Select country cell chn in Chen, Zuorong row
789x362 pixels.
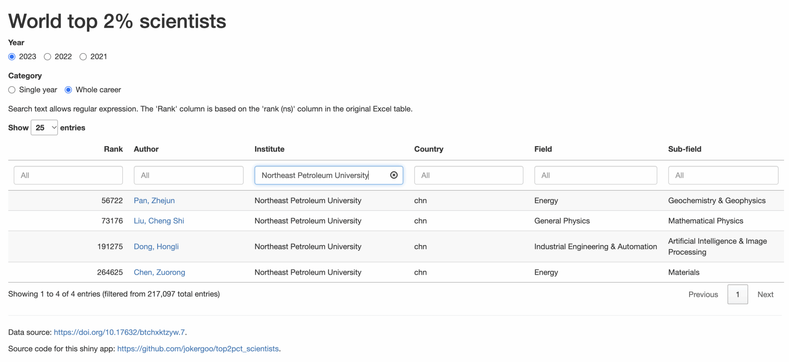[420, 272]
